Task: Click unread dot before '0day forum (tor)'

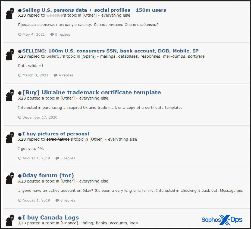Action: point(20,176)
